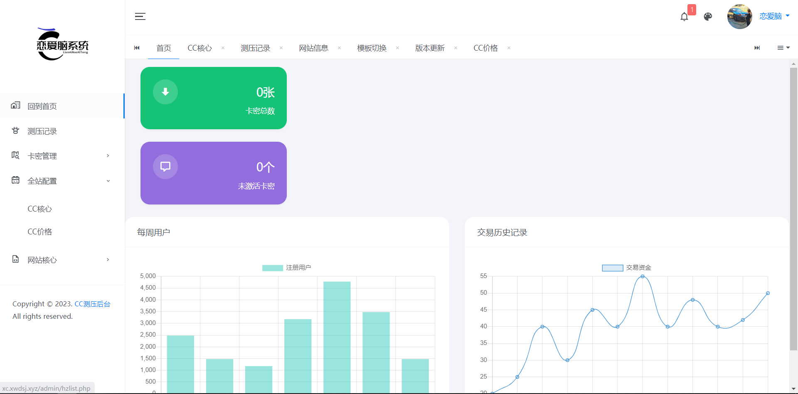Click the 恋爱脑系统 logo
The image size is (798, 394).
pos(62,44)
